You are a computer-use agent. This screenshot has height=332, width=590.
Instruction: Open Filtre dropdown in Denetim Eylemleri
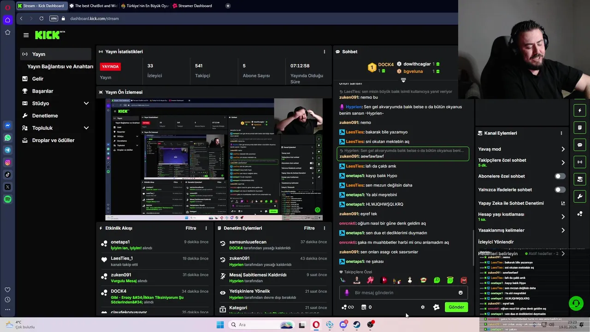309,228
